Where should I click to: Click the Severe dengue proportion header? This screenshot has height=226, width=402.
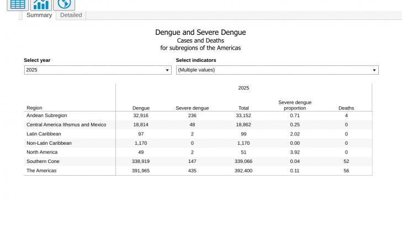pos(295,105)
